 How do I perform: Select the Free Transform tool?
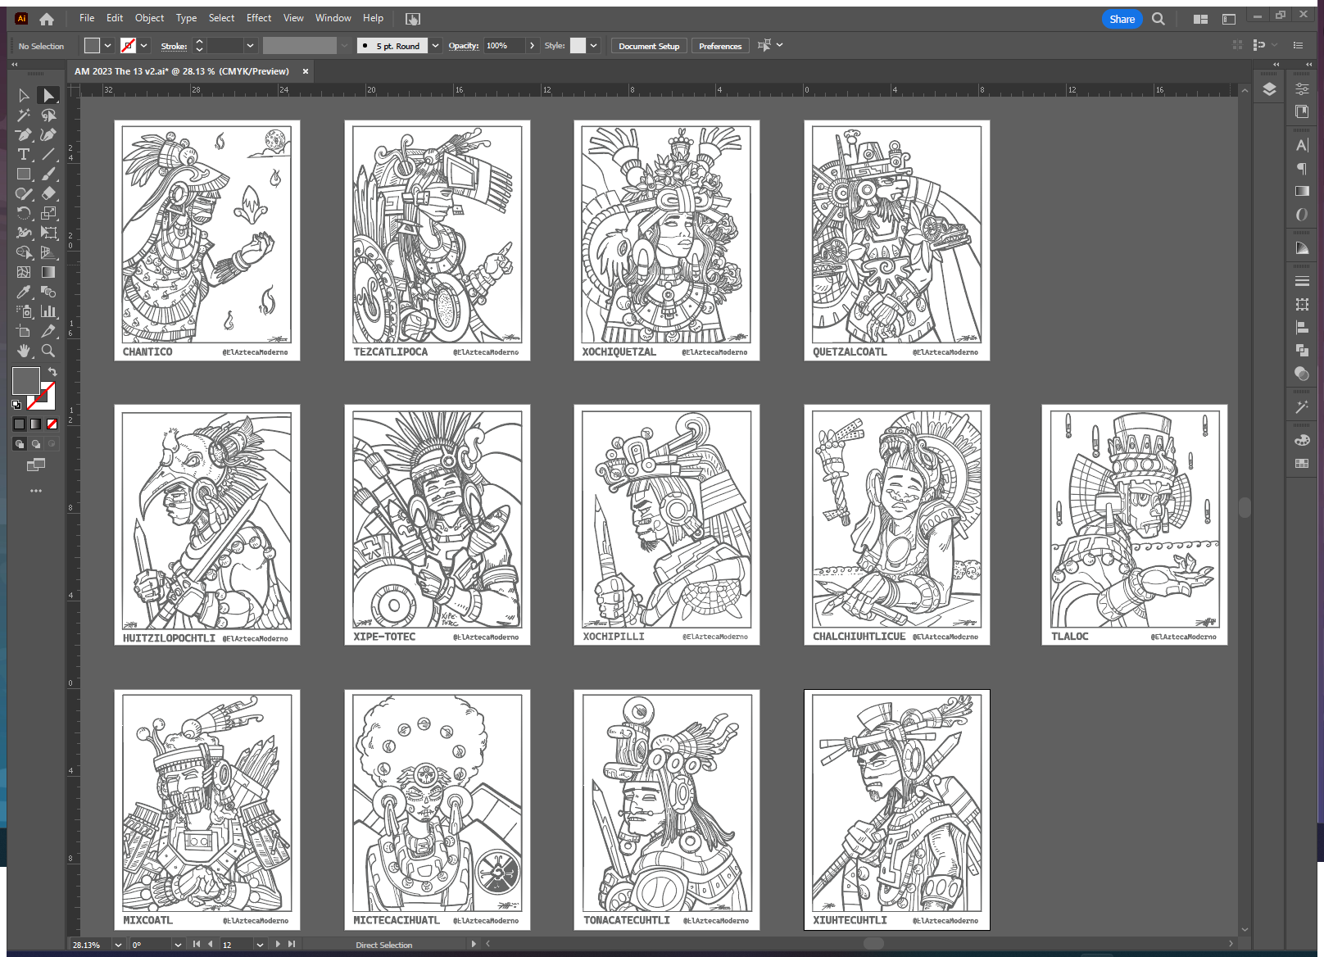49,234
